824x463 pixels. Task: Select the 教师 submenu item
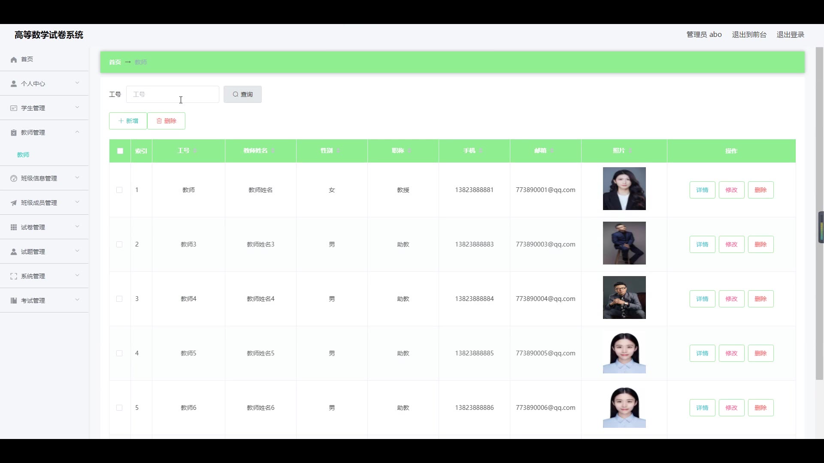(23, 155)
